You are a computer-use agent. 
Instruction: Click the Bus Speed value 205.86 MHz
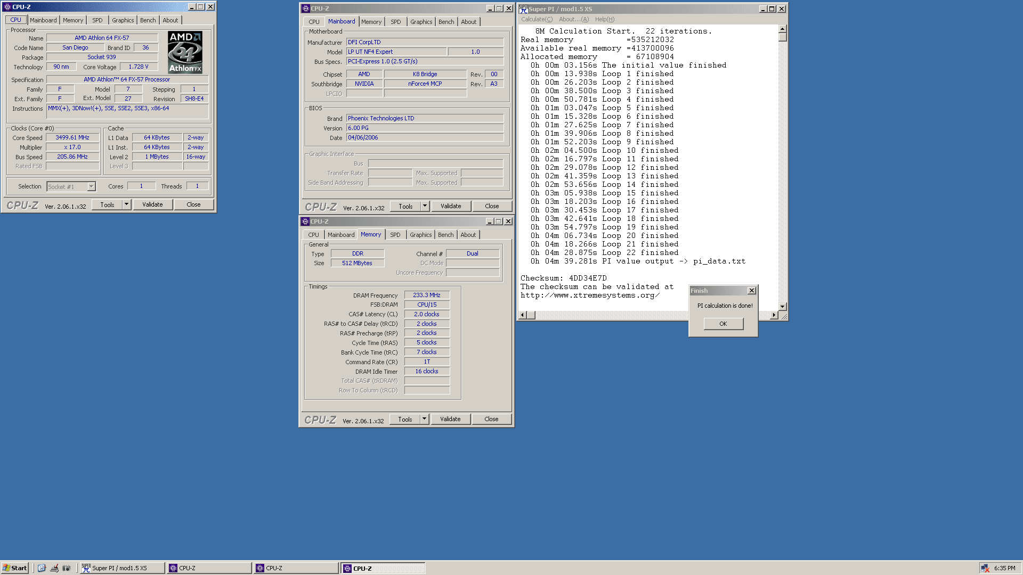click(72, 157)
